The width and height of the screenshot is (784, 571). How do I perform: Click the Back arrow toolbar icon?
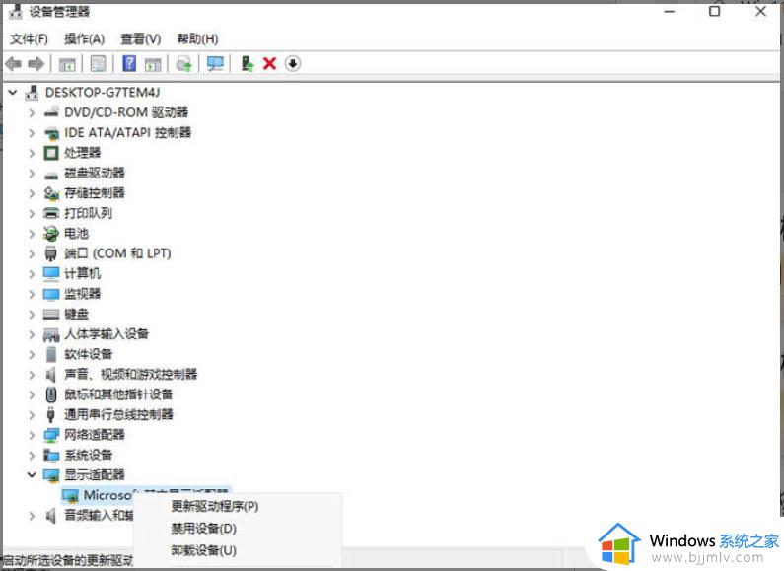point(13,64)
